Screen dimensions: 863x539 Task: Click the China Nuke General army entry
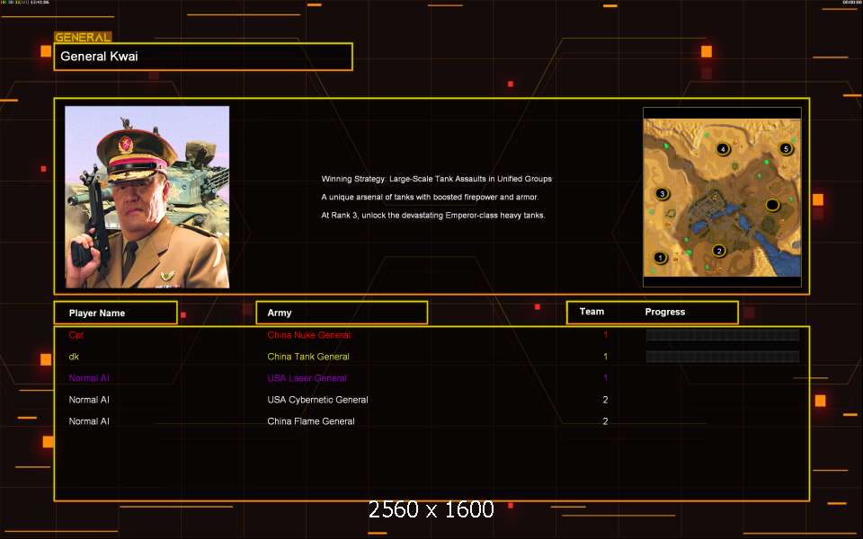[x=308, y=335]
